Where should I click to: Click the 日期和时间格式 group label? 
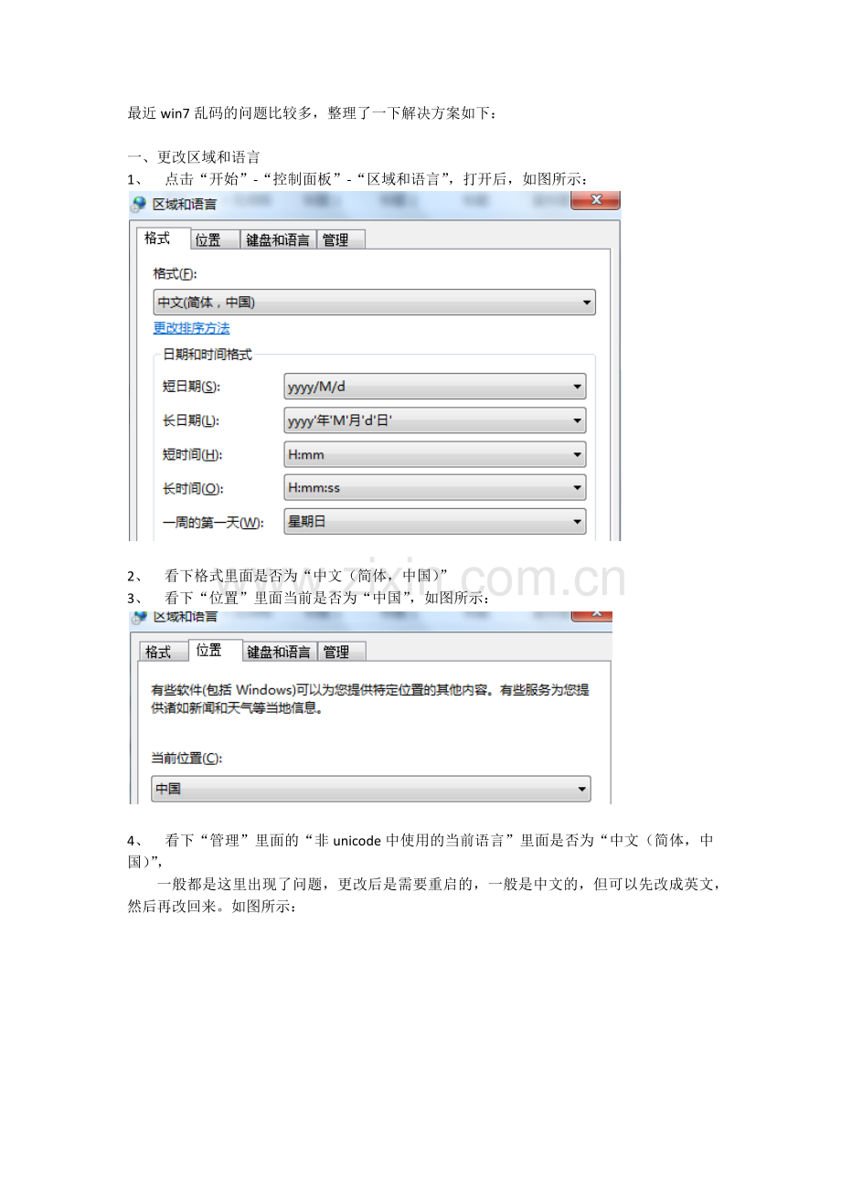point(208,355)
